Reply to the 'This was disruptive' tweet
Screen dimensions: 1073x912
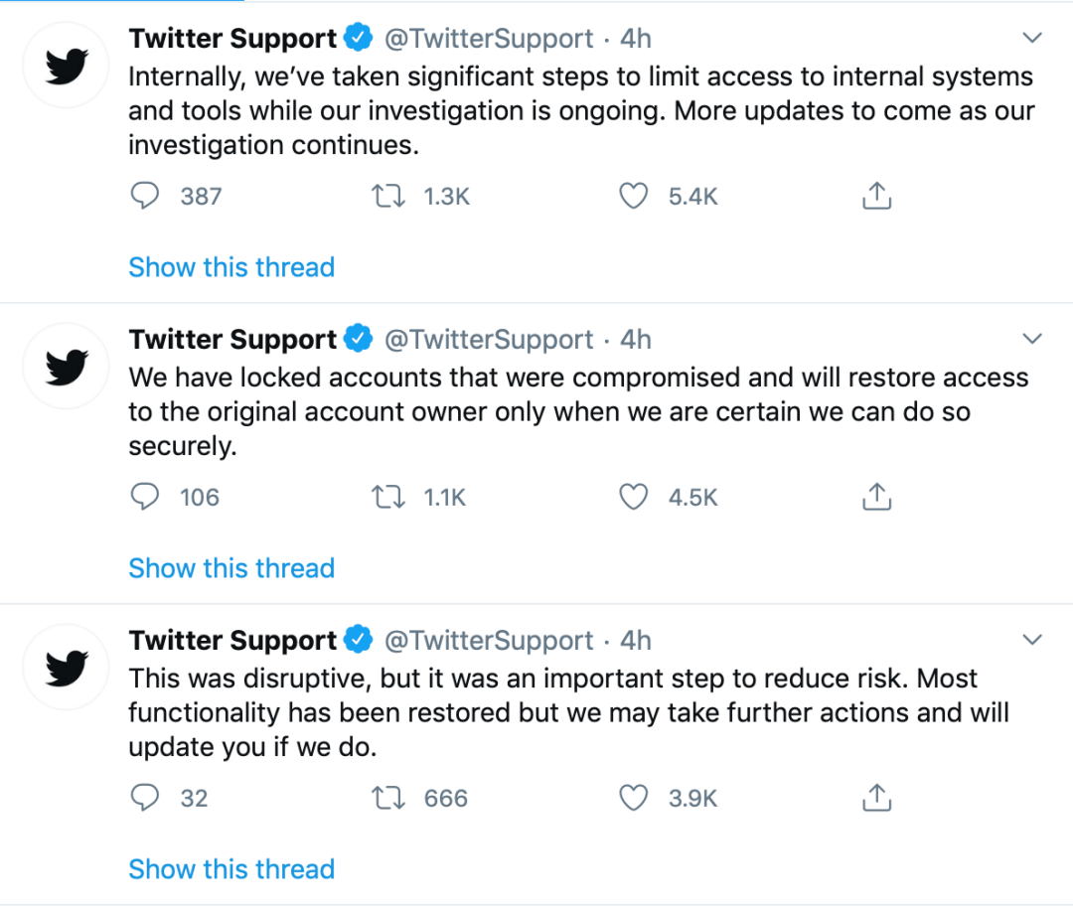pyautogui.click(x=145, y=798)
